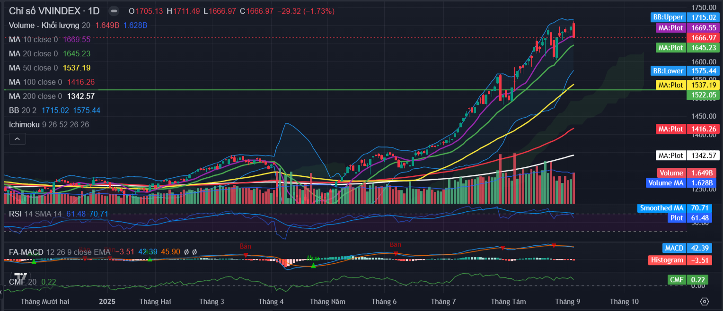Image resolution: width=723 pixels, height=311 pixels.
Task: Click the Tháng 9 time axis label
Action: 567,302
